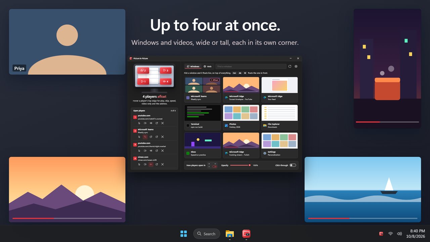Image resolution: width=430 pixels, height=242 pixels.
Task: Set new players to open top-right
Action: [x=215, y=164]
